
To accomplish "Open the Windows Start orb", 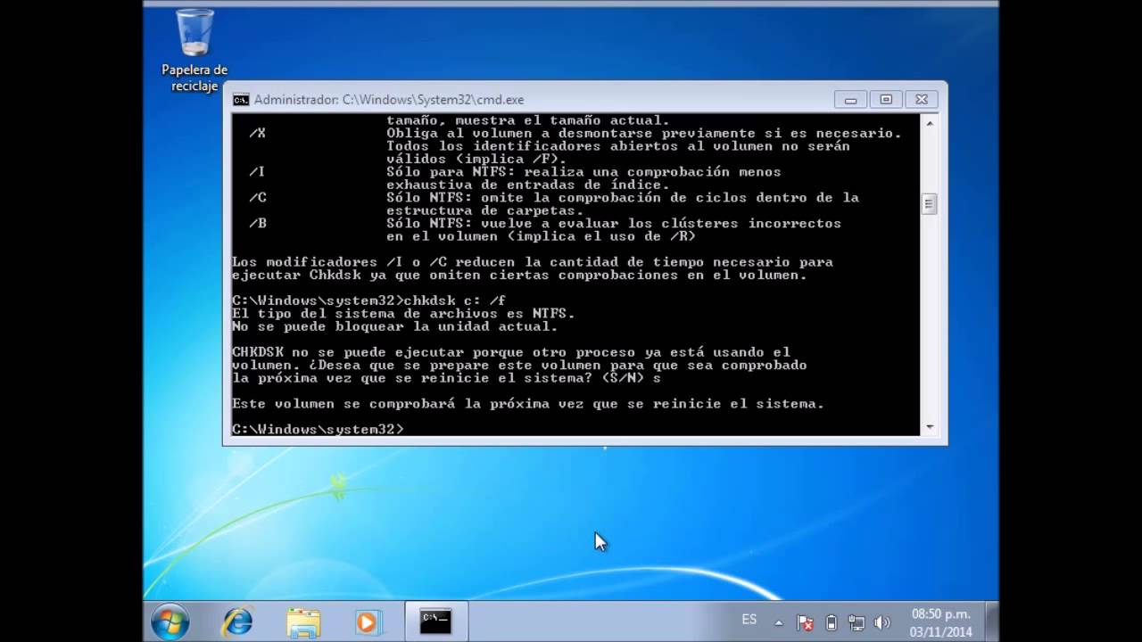I will pyautogui.click(x=170, y=621).
